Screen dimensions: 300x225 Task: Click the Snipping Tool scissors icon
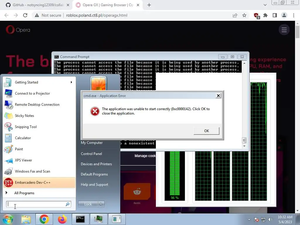(x=8, y=127)
